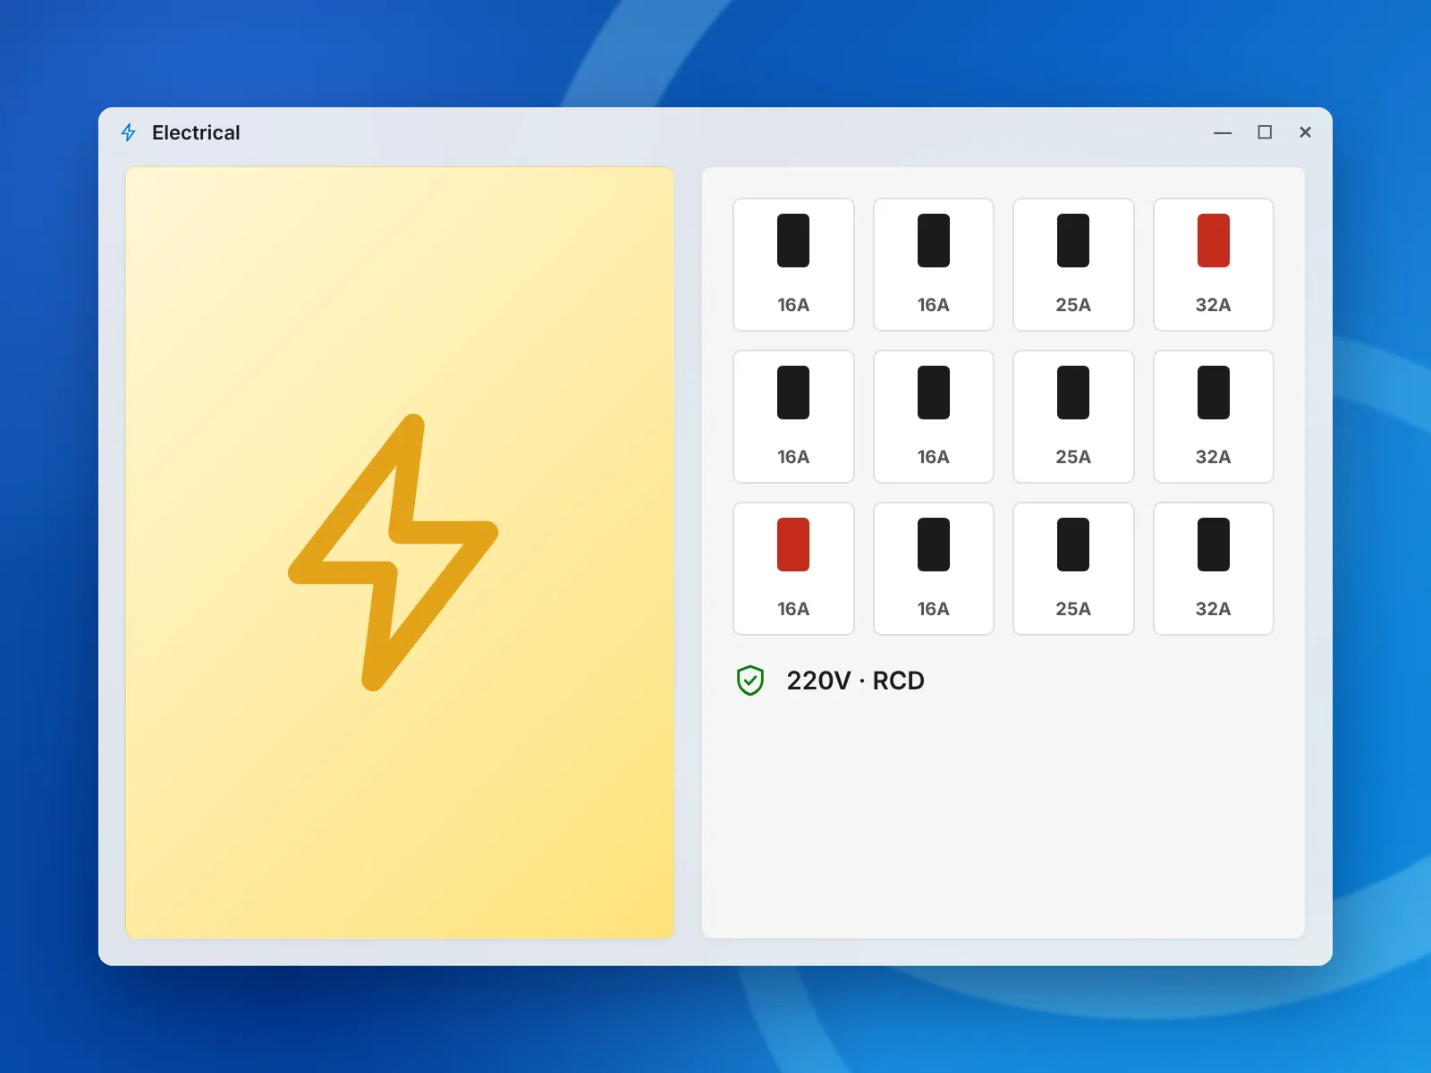Toggle the first-row first 16A breaker
The width and height of the screenshot is (1431, 1073).
click(793, 265)
